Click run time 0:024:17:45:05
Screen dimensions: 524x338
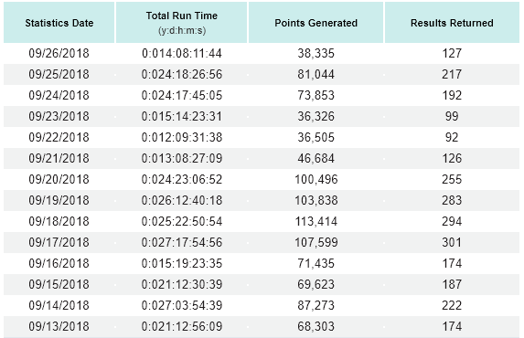(182, 96)
